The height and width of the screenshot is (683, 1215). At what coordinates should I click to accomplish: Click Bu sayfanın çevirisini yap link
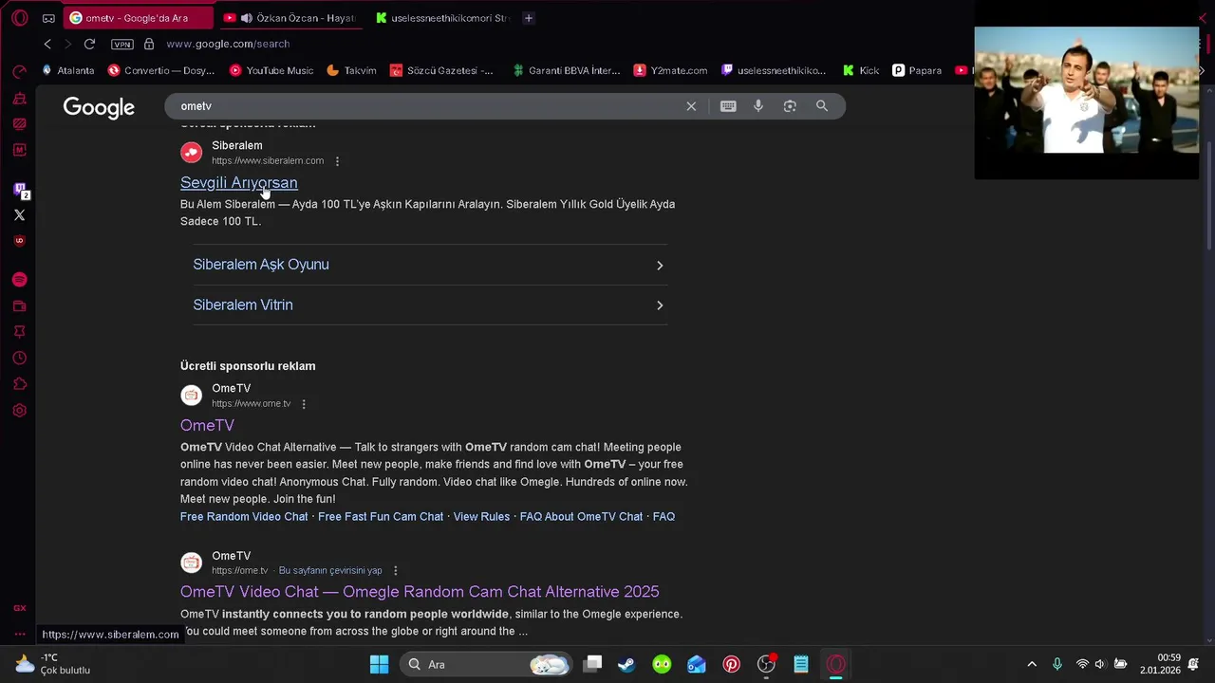[x=330, y=571]
